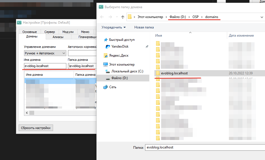Open the 'Упорядочить' dropdown menu
265x160 pixels.
[113, 27]
